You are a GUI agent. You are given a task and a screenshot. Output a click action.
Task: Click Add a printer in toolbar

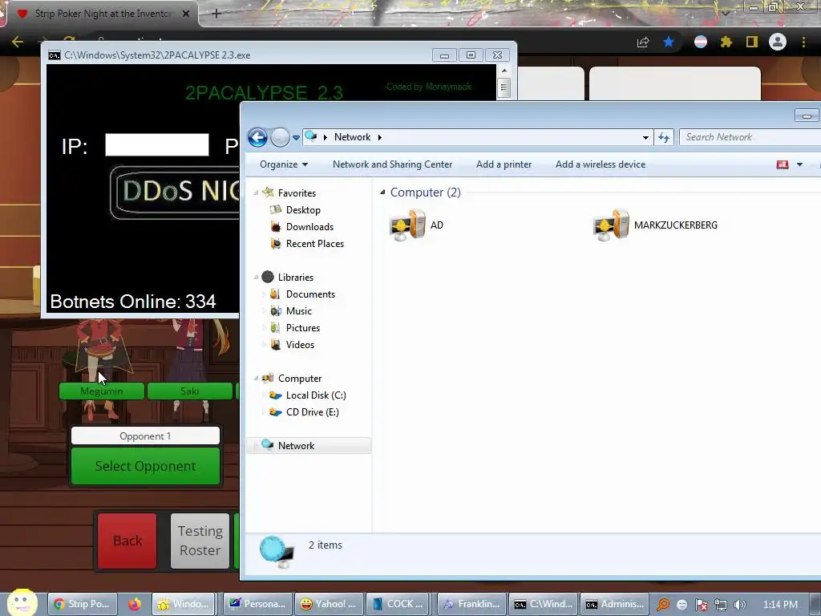pyautogui.click(x=504, y=164)
